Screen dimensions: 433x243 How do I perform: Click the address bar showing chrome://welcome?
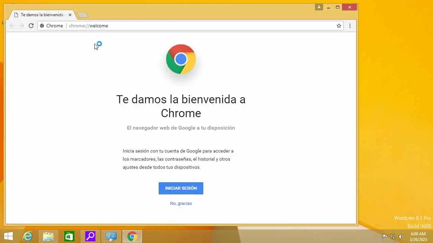(x=190, y=26)
